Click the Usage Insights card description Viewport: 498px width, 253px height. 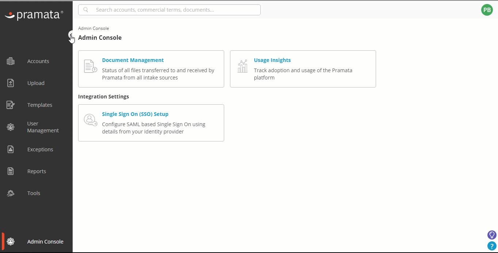pyautogui.click(x=303, y=74)
